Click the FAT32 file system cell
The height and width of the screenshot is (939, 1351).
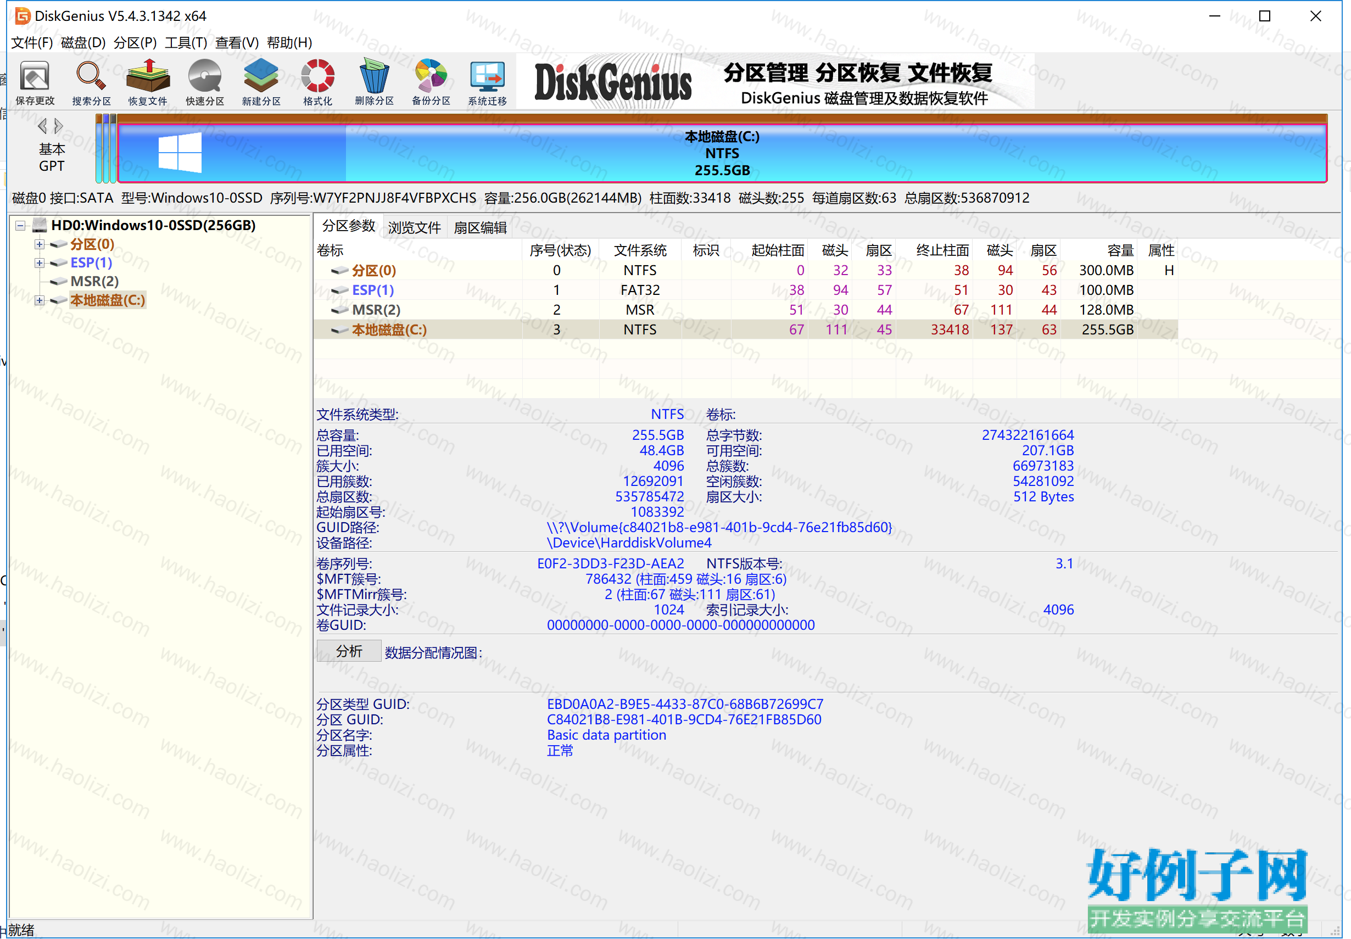click(640, 290)
